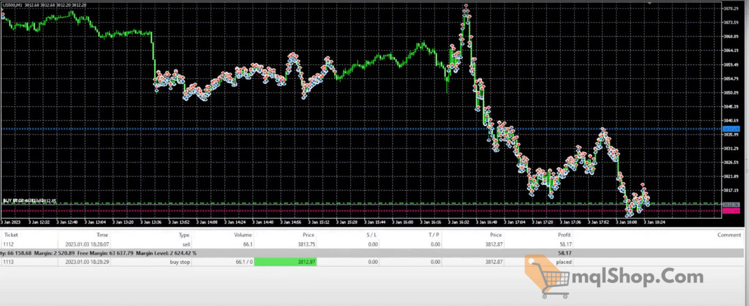The width and height of the screenshot is (749, 306).
Task: Click the 'buy stop' type cell
Action: [x=180, y=262]
